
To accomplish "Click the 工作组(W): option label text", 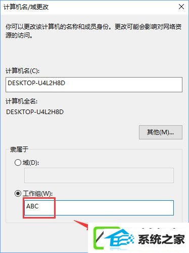I will 38,194.
